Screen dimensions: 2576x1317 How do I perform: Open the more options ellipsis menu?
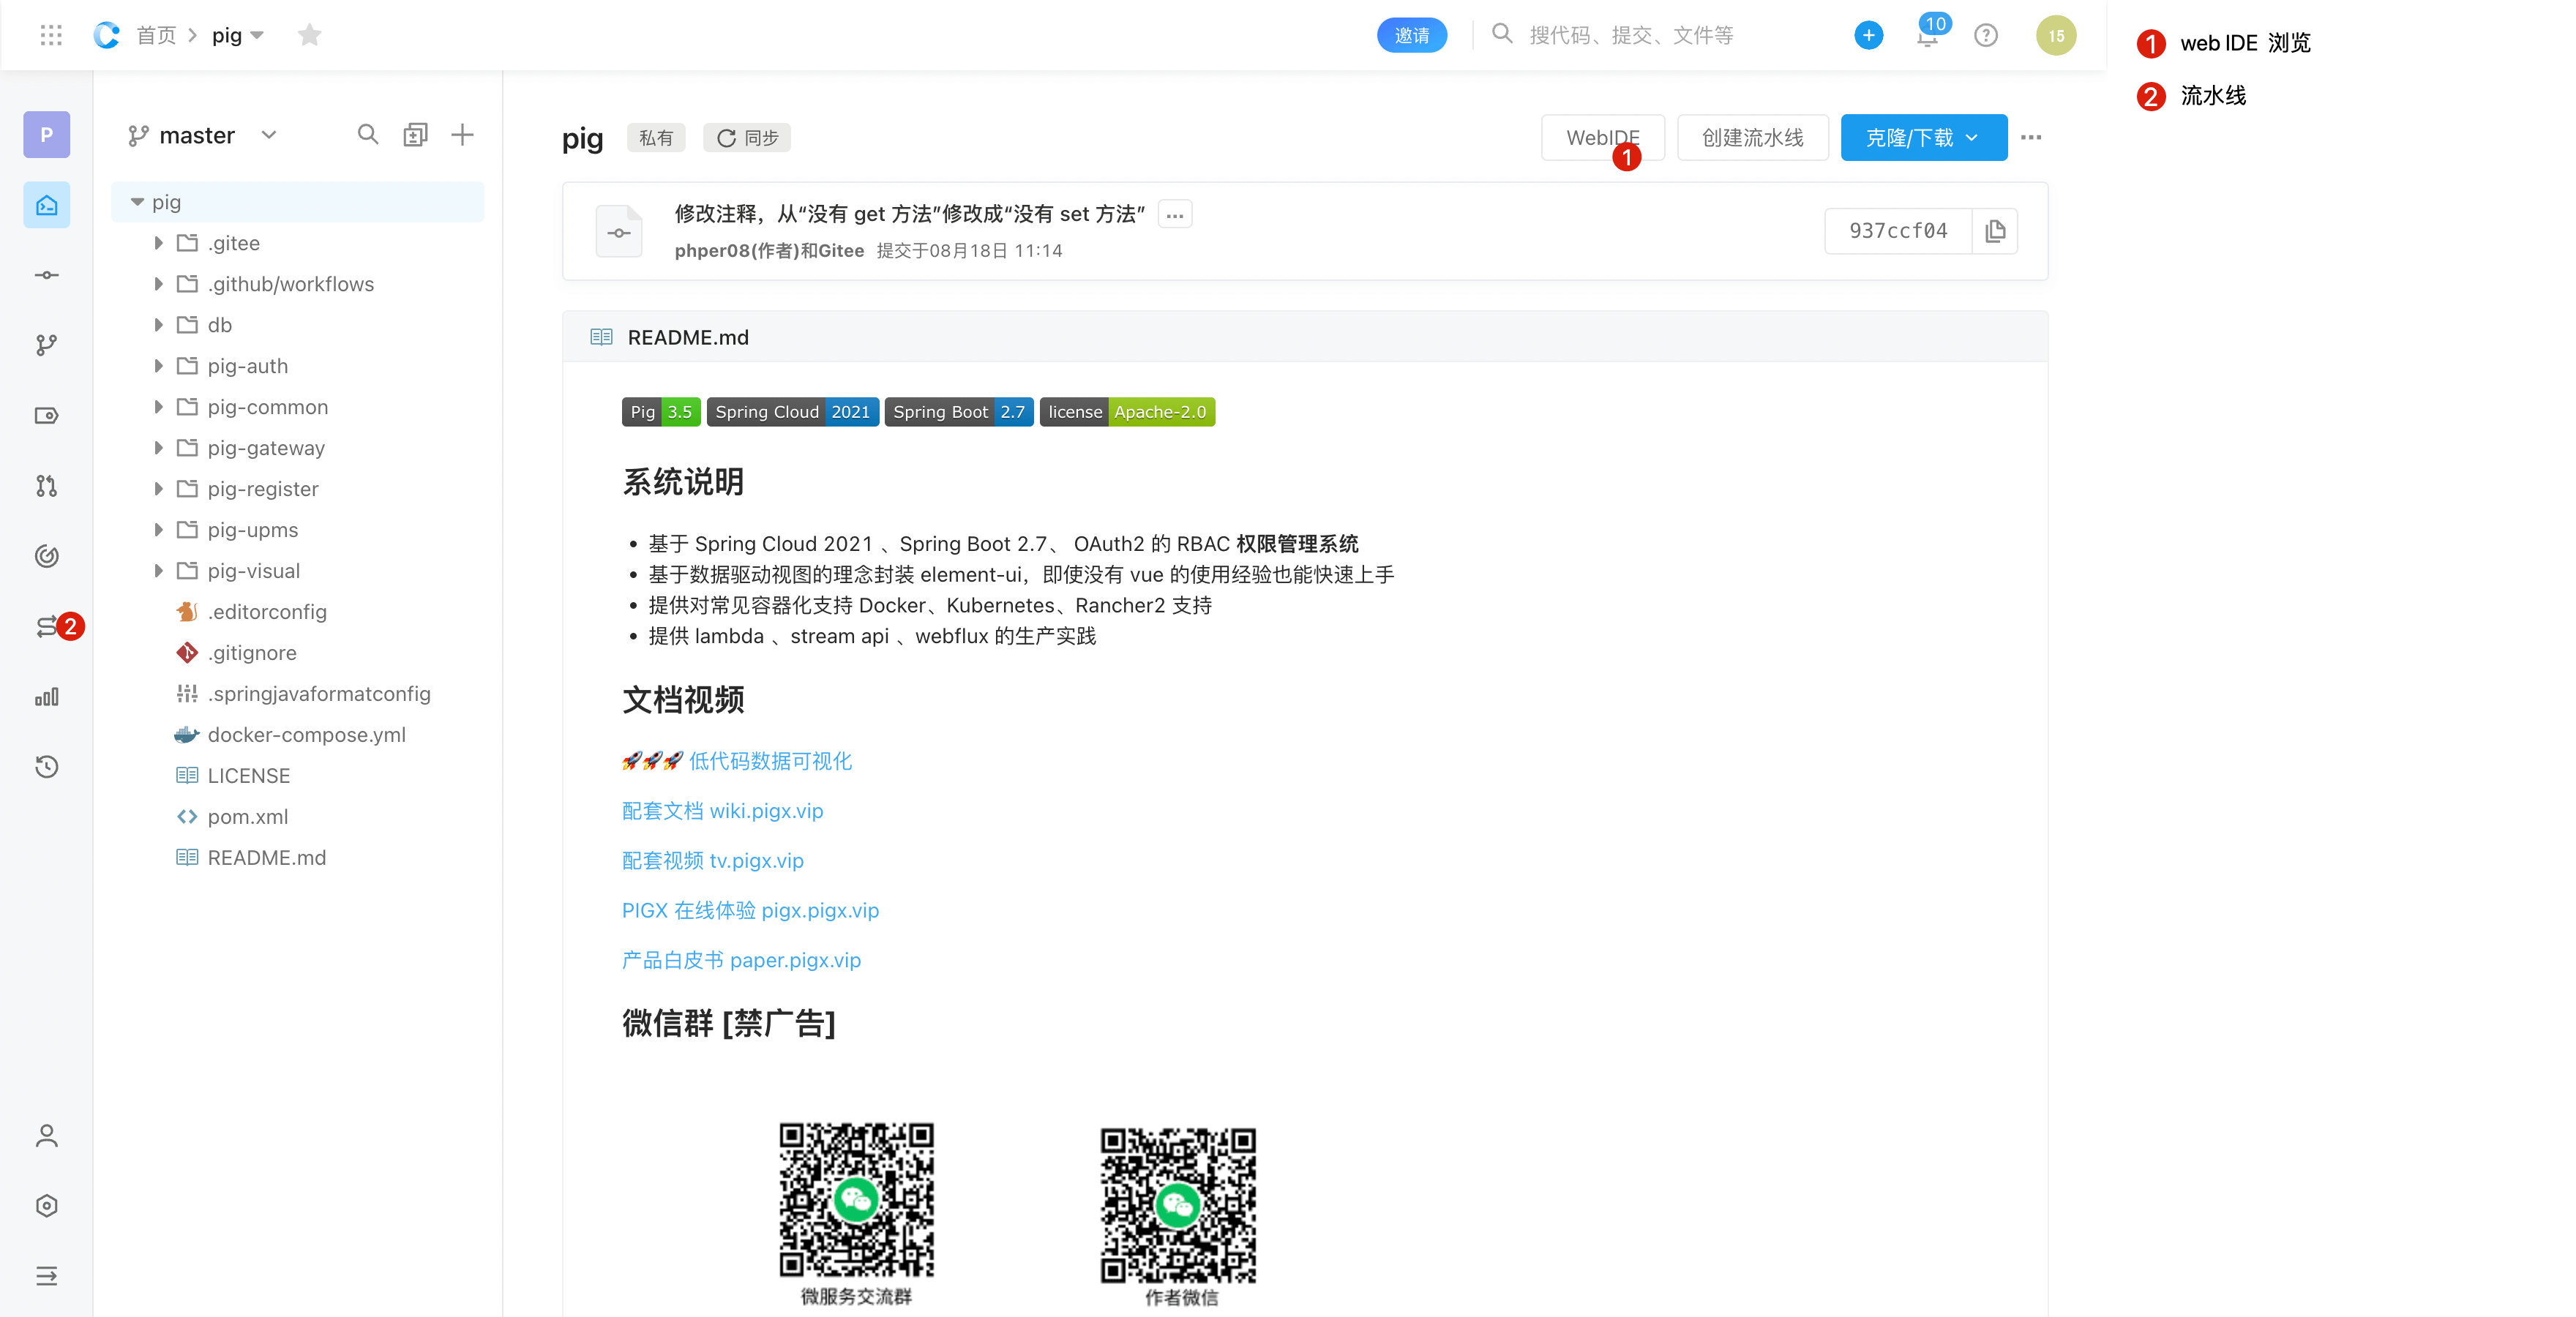(x=2030, y=137)
